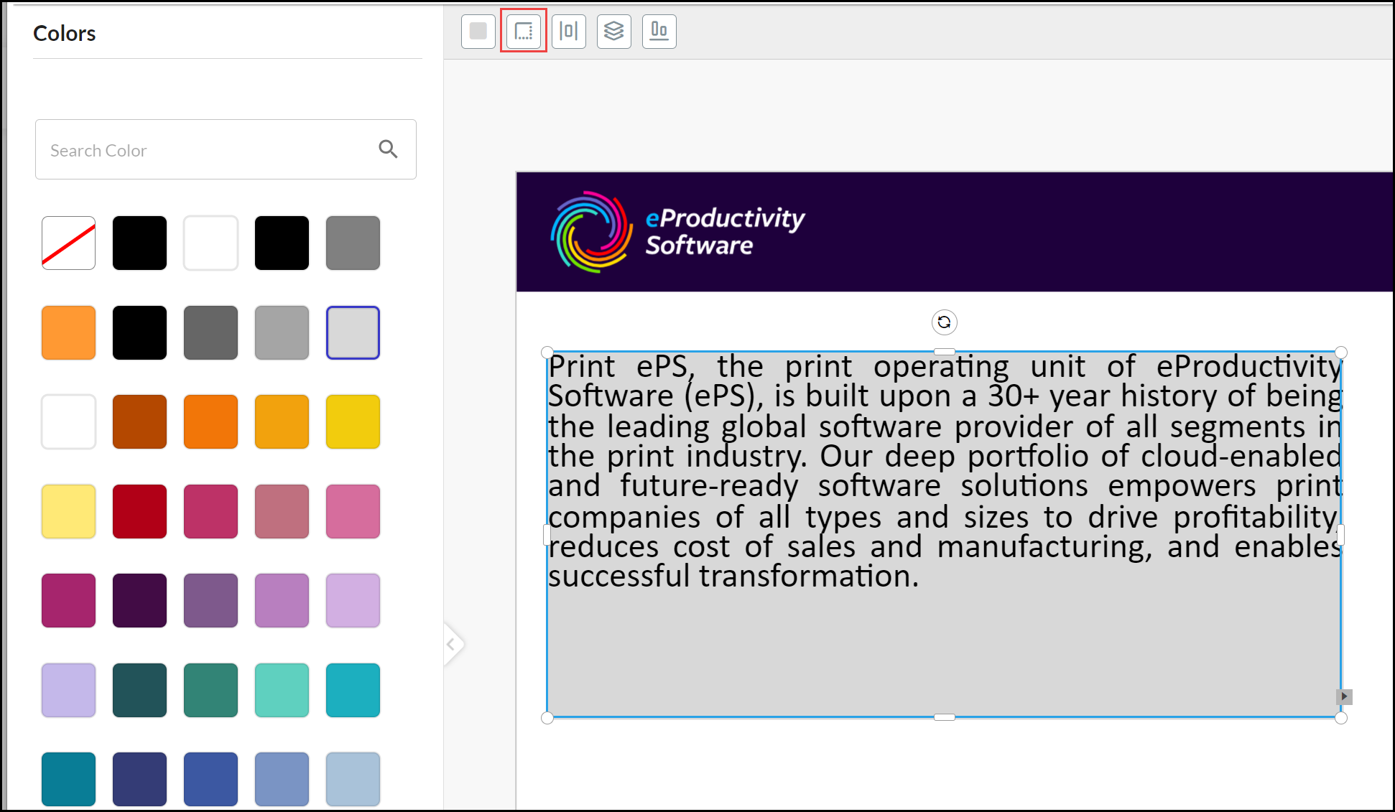Pick the selected light gray swatch
Image resolution: width=1395 pixels, height=812 pixels.
point(353,332)
